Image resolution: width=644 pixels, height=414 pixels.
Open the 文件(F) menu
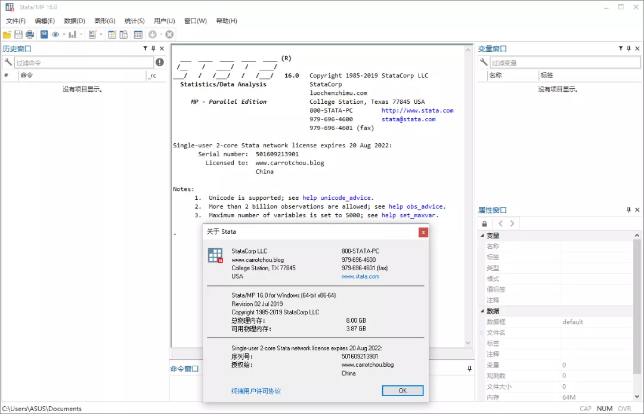(x=16, y=21)
